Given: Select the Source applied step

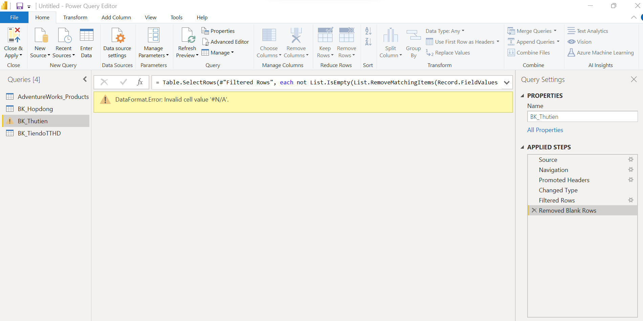Looking at the screenshot, I should tap(582, 159).
